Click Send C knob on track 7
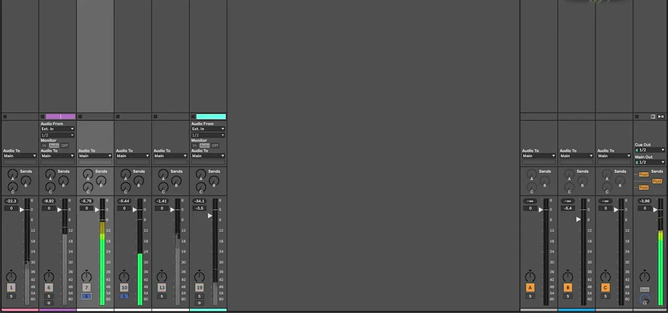This screenshot has height=313, width=668. 88,187
